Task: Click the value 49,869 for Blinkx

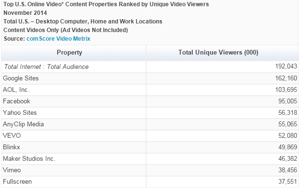Action: tap(287, 147)
